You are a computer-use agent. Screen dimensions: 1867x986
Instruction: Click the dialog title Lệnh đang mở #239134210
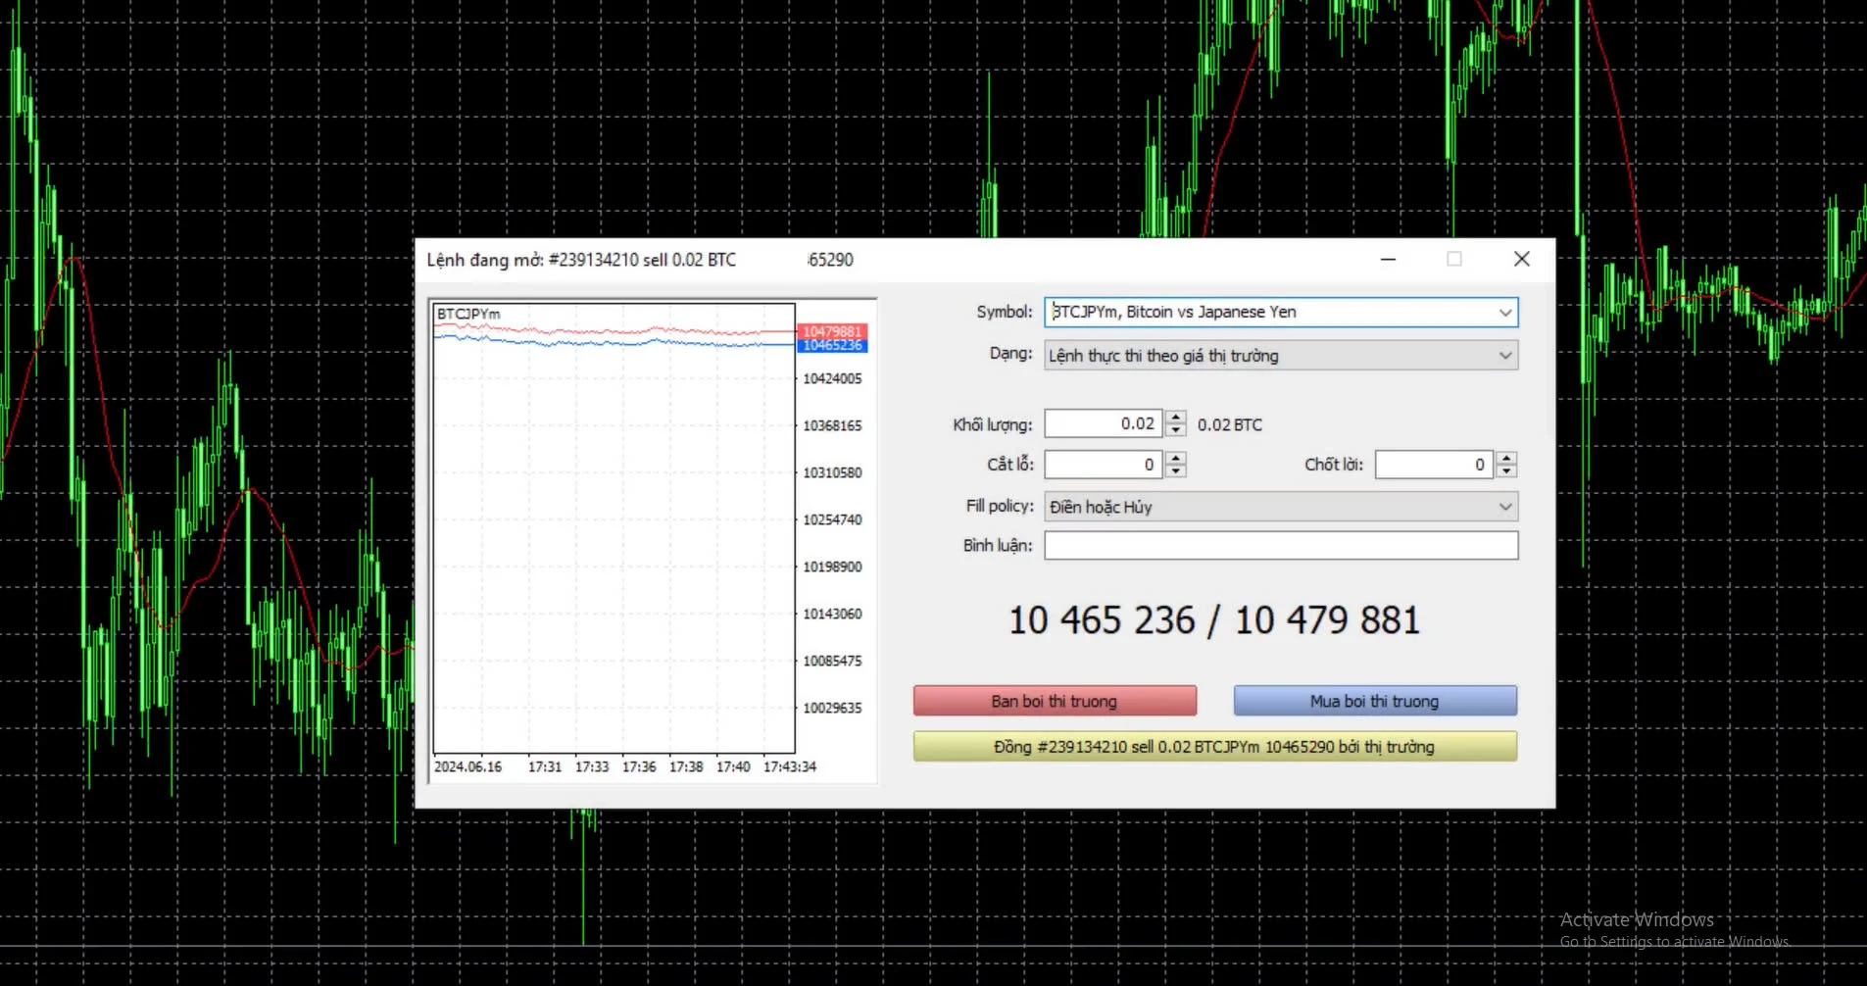(x=581, y=260)
